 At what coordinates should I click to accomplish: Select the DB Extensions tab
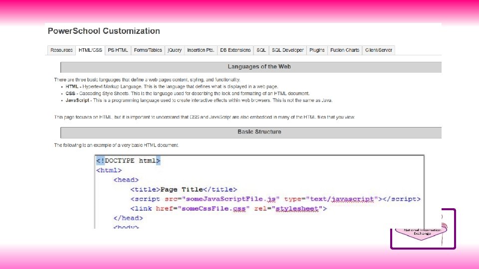coord(235,50)
